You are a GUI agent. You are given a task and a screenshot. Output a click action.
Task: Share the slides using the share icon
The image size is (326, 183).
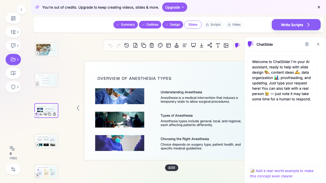point(210,45)
